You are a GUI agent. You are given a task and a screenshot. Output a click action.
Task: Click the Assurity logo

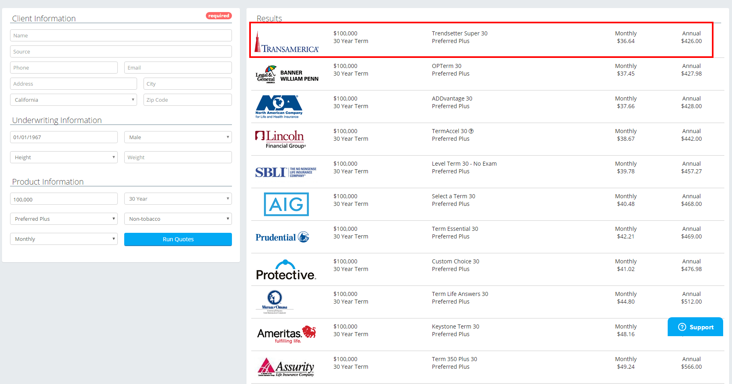pyautogui.click(x=286, y=367)
